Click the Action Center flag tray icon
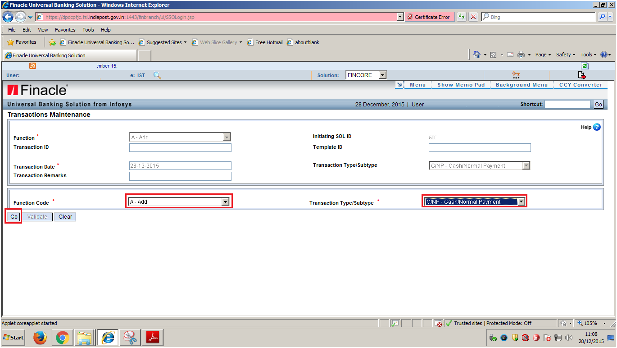The width and height of the screenshot is (617, 348). click(547, 338)
